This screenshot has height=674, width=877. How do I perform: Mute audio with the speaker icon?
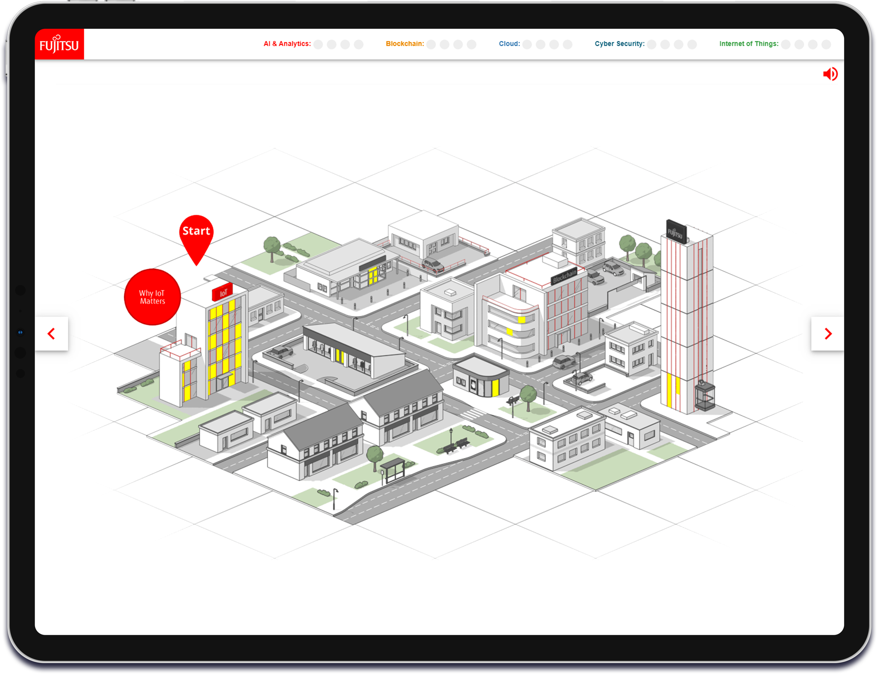pos(830,74)
